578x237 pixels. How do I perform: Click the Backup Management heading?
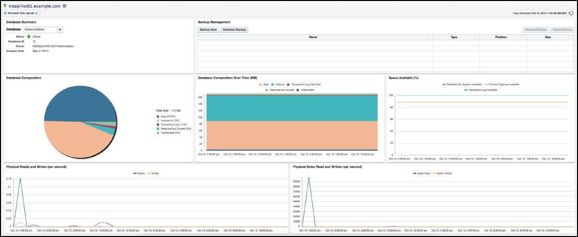point(214,22)
